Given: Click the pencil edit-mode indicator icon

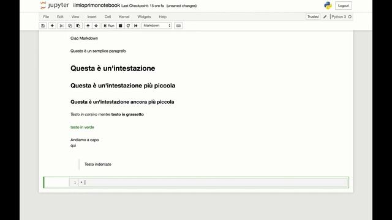Looking at the screenshot, I should coord(325,16).
